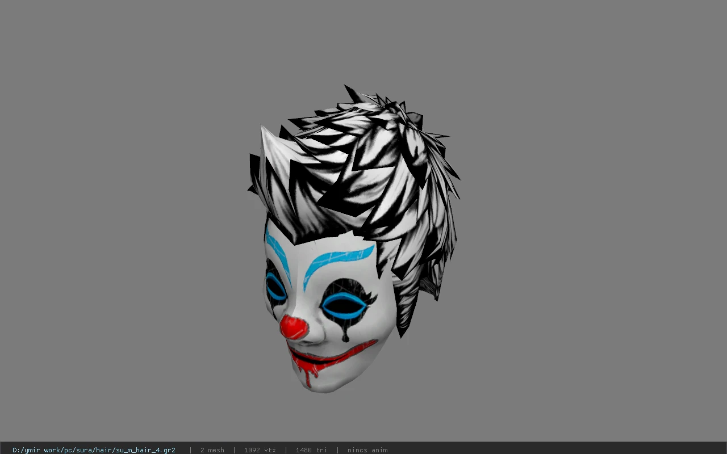727x454 pixels.
Task: Click the '1092 vtx' vertex count
Action: tap(260, 450)
